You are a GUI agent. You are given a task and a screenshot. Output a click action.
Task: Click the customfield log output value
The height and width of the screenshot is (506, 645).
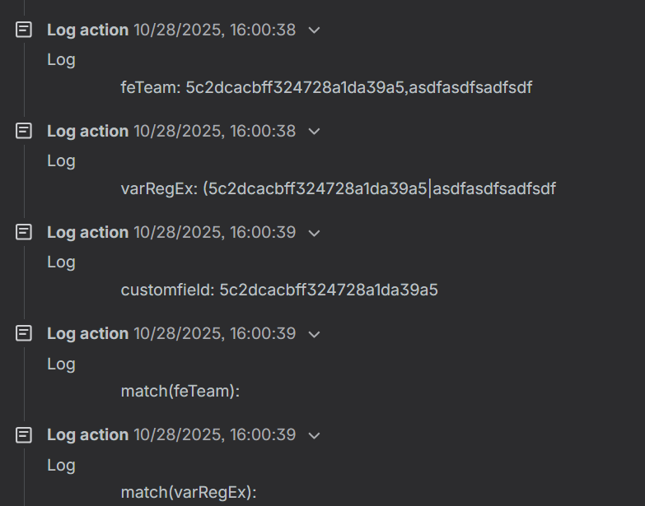[279, 290]
